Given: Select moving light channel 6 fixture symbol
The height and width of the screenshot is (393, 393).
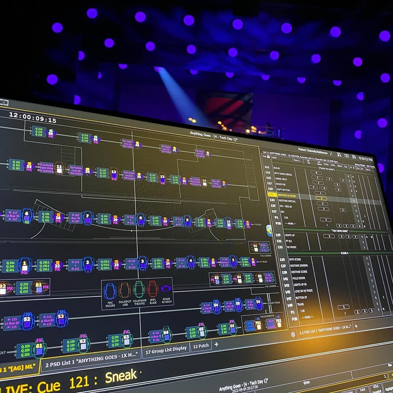Looking at the screenshot, I should [x=27, y=216].
